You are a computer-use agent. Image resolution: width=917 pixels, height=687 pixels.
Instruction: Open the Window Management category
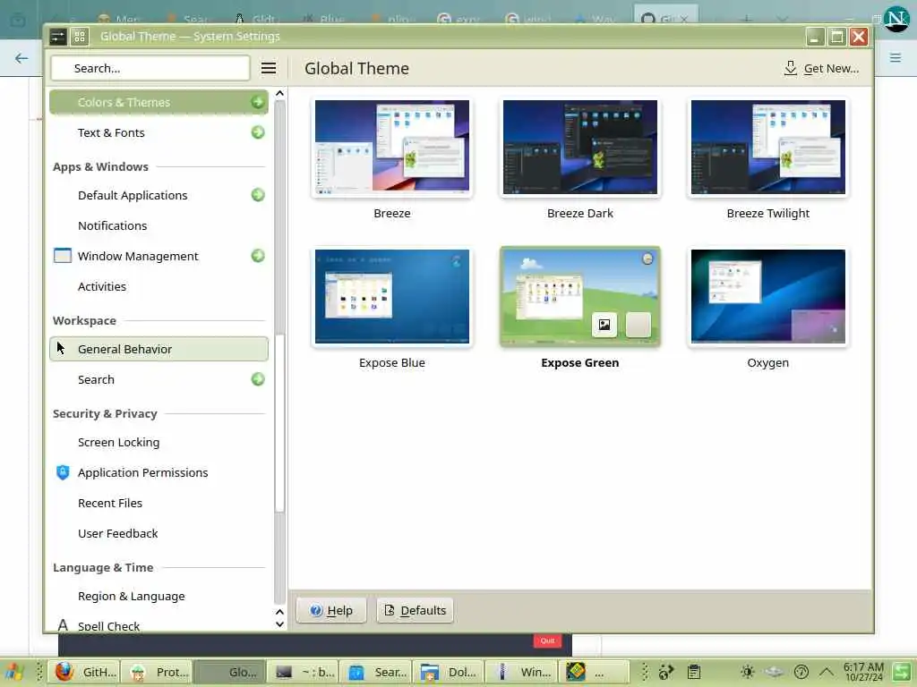159,256
